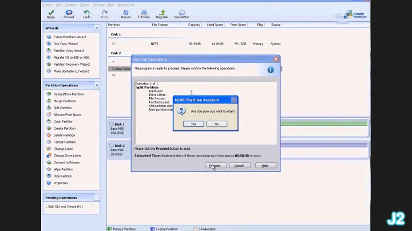Click the Status column header
Image resolution: width=412 pixels, height=231 pixels.
[275, 25]
